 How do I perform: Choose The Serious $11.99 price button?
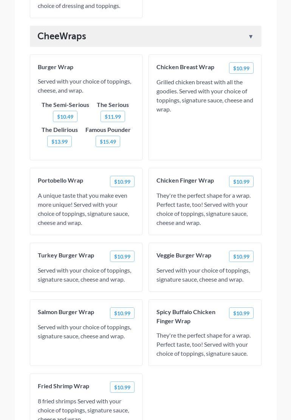tap(113, 116)
